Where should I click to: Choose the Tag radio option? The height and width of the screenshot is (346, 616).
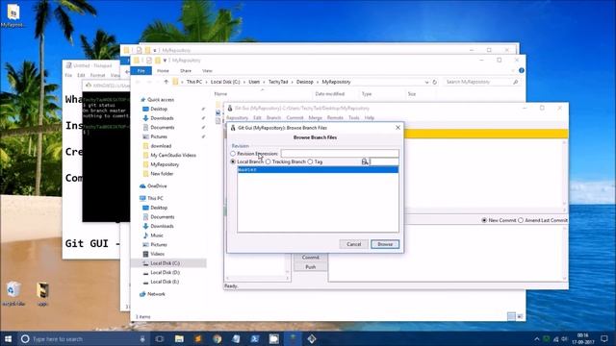coord(310,161)
